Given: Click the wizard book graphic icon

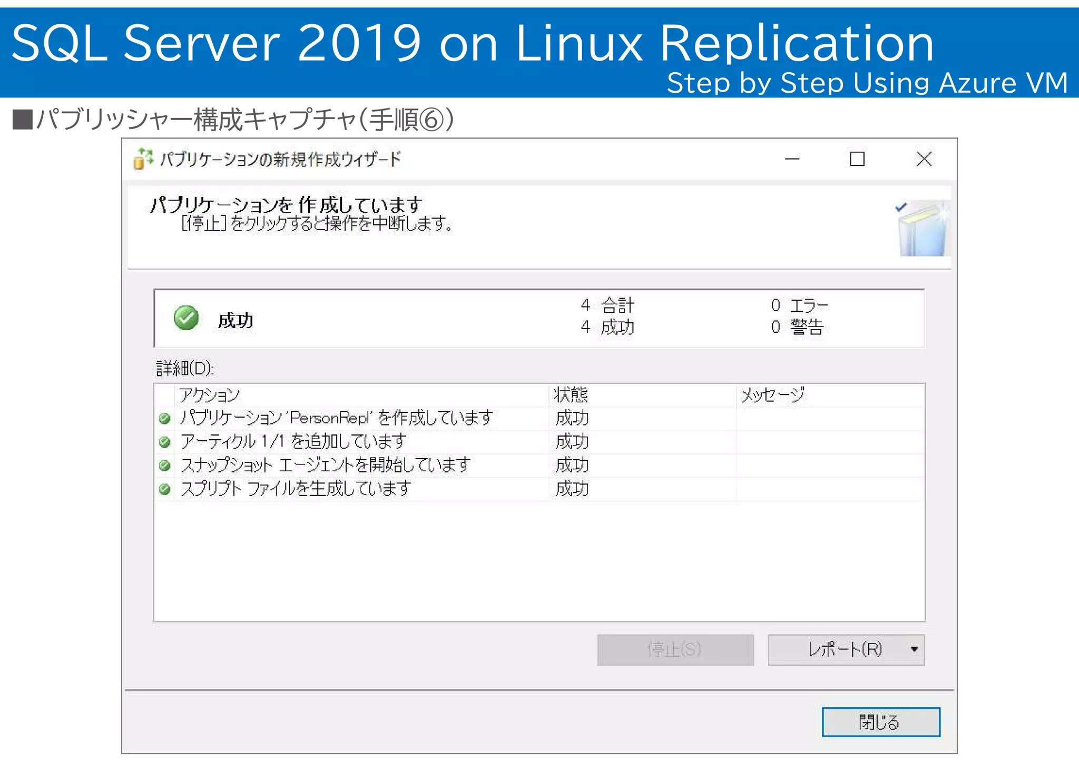Looking at the screenshot, I should tap(923, 228).
